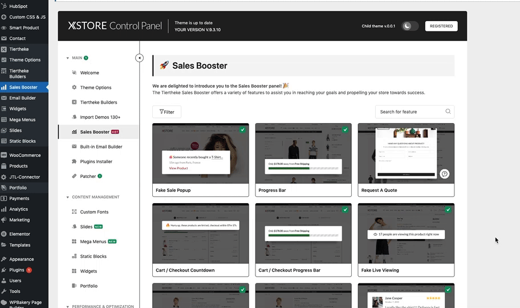
Task: Click the Portfolio icon in control panel
Action: (x=74, y=286)
